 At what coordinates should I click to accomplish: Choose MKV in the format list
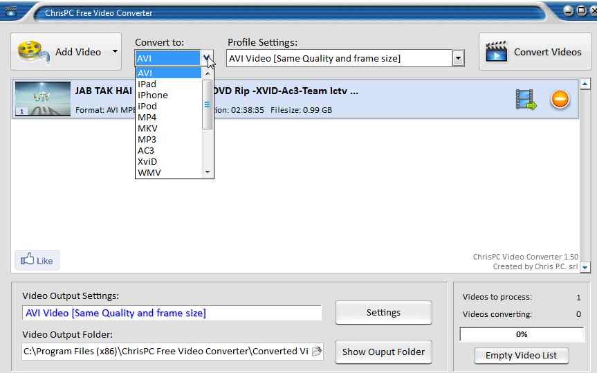click(147, 128)
